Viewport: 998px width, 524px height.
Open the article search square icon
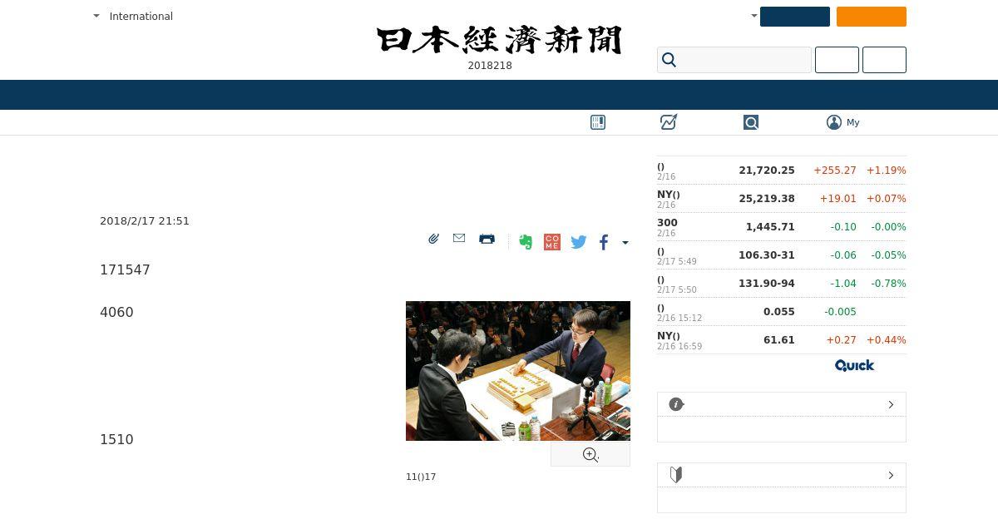click(x=751, y=122)
